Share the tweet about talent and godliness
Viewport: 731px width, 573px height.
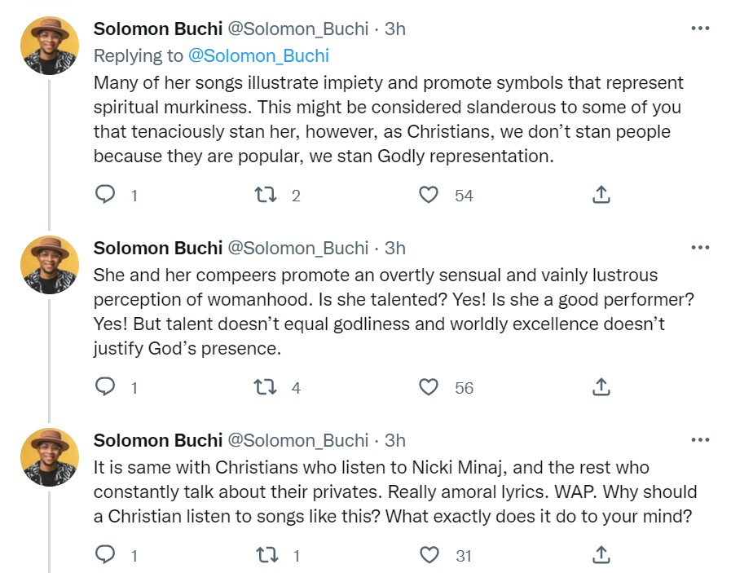[601, 388]
